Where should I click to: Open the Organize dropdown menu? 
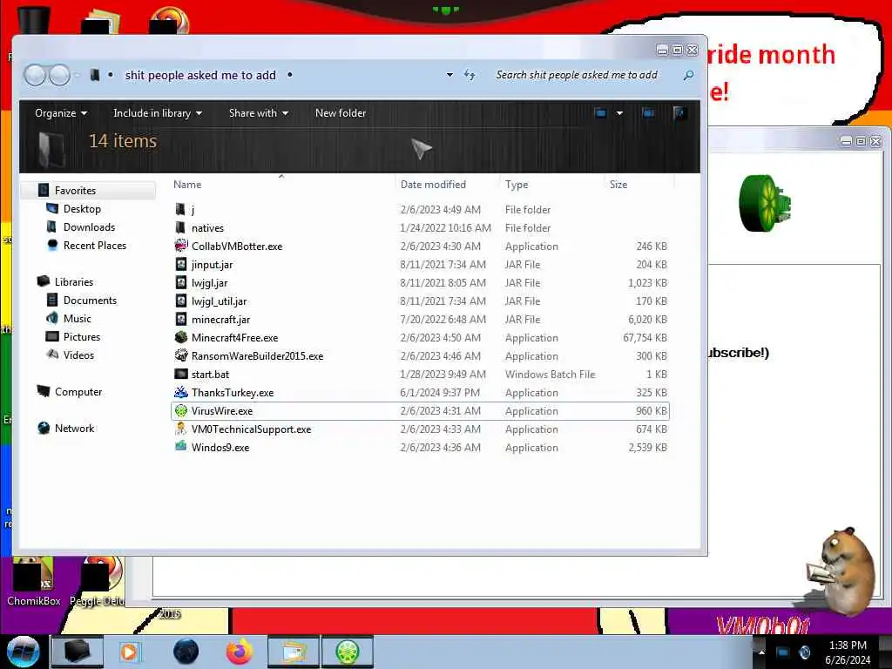[x=61, y=113]
